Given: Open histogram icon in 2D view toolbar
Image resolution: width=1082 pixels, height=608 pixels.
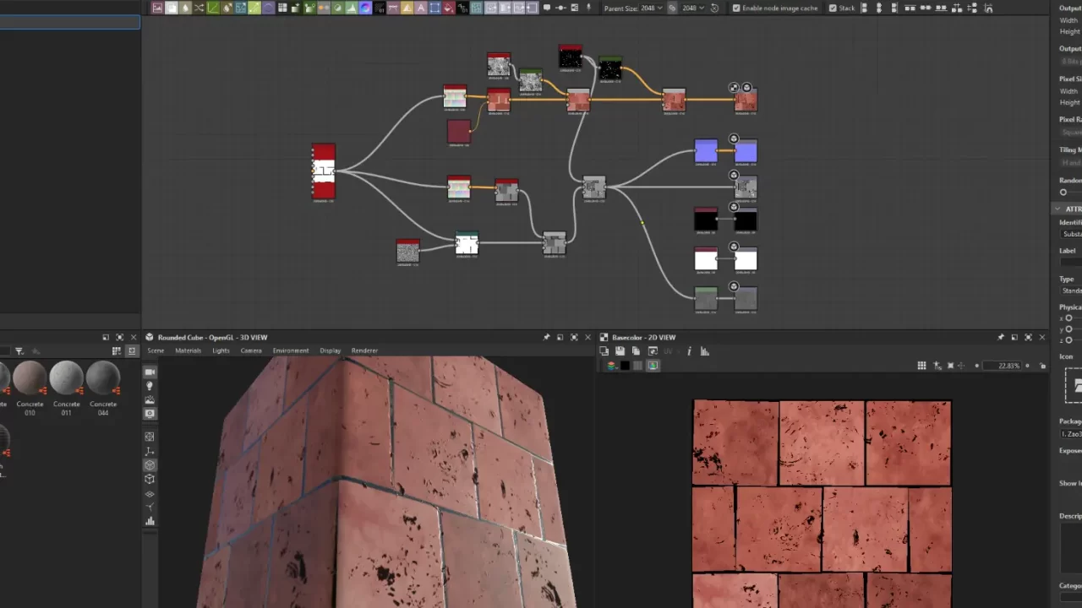Looking at the screenshot, I should pos(705,351).
